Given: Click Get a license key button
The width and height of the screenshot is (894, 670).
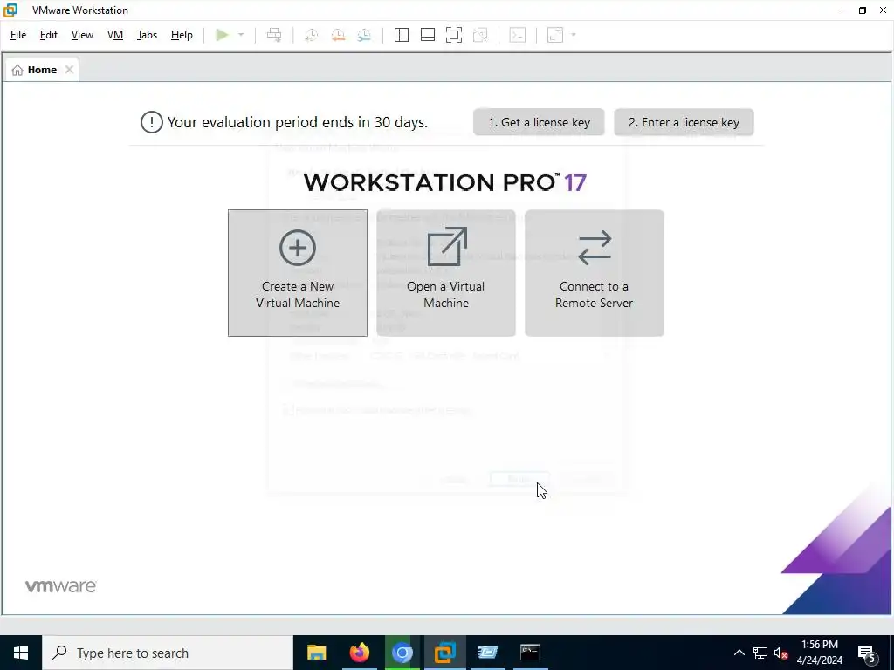Looking at the screenshot, I should (x=539, y=122).
